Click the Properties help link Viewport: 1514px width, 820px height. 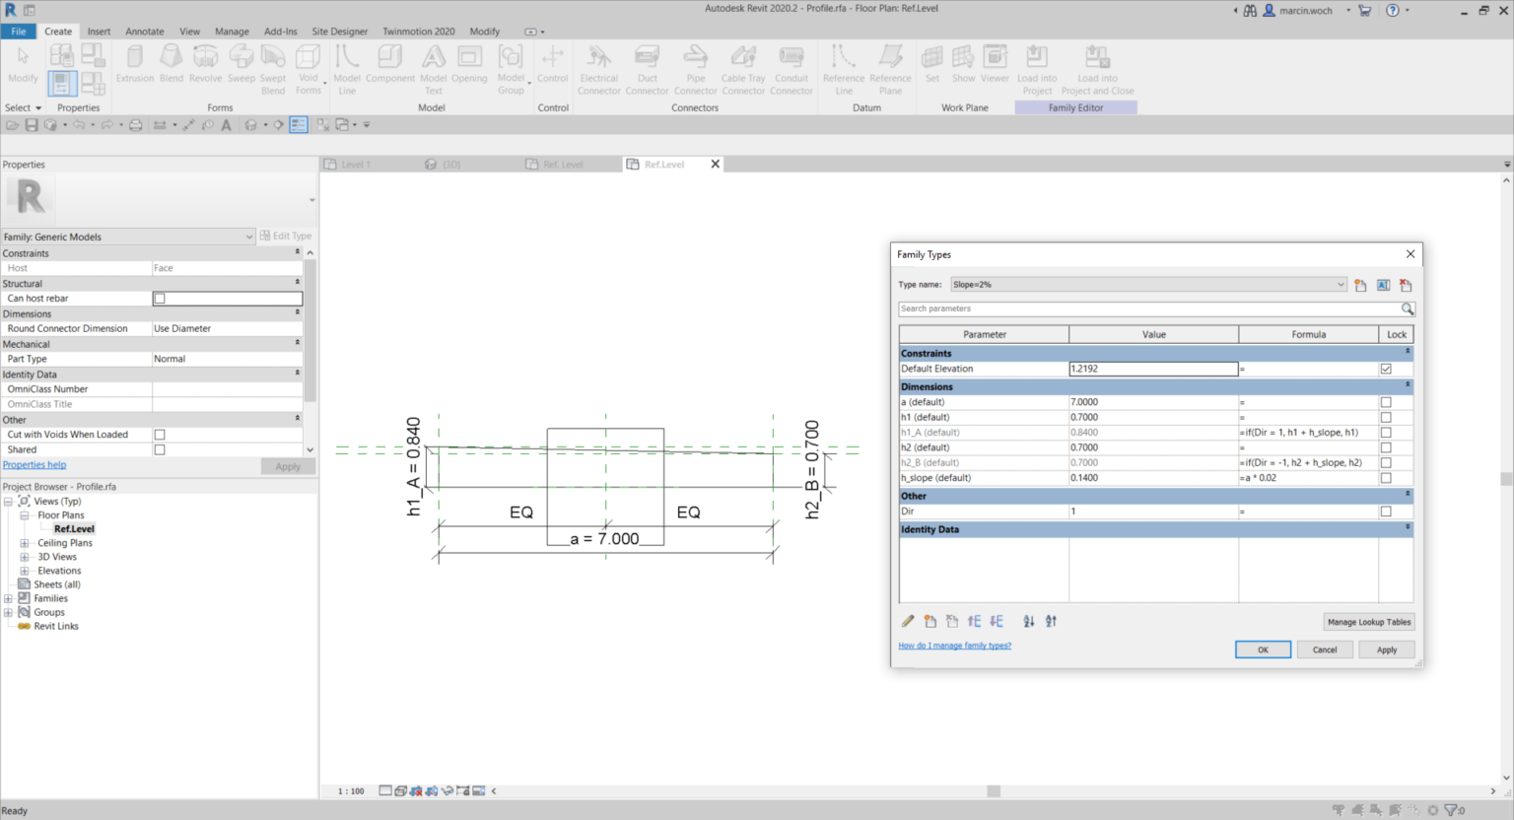coord(34,465)
